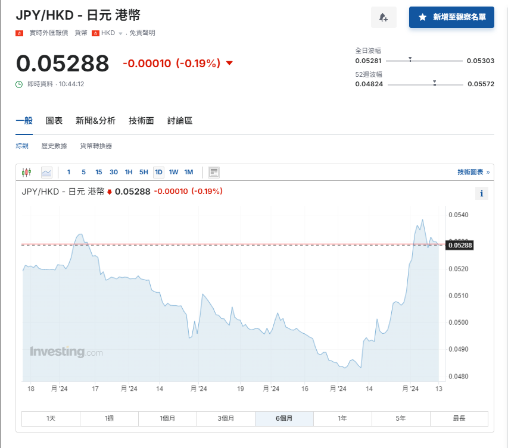The width and height of the screenshot is (508, 448).
Task: Expand the 貨幣 breadcrumb menu
Action: click(81, 33)
